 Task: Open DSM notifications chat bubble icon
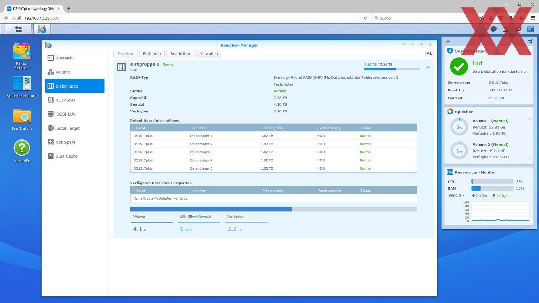coord(493,29)
